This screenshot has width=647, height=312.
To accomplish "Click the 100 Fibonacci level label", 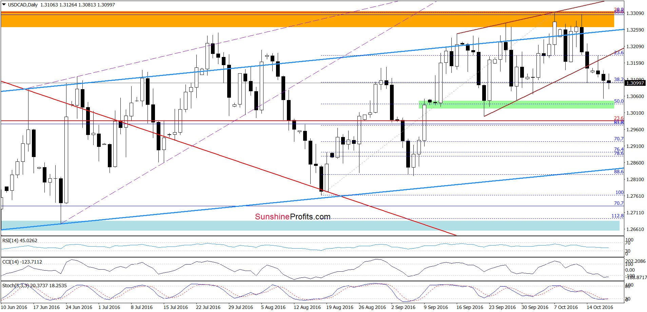I will 620,192.
